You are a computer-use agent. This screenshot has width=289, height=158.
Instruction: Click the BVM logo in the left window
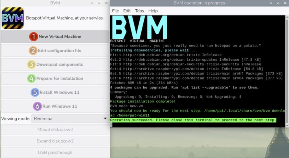[x=13, y=18]
